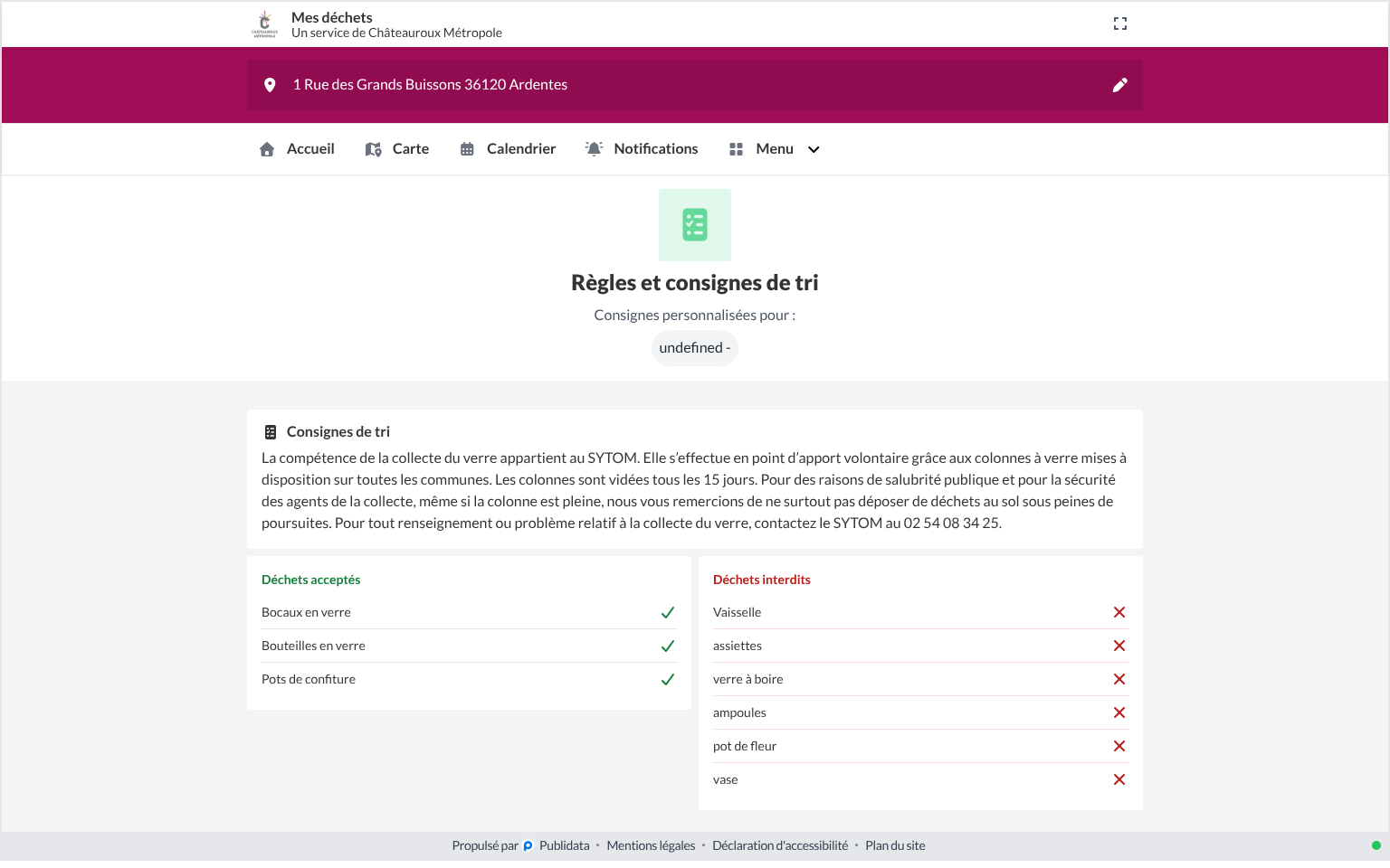Image resolution: width=1390 pixels, height=868 pixels.
Task: Click the red cross beside pot de fleur
Action: click(x=1119, y=747)
